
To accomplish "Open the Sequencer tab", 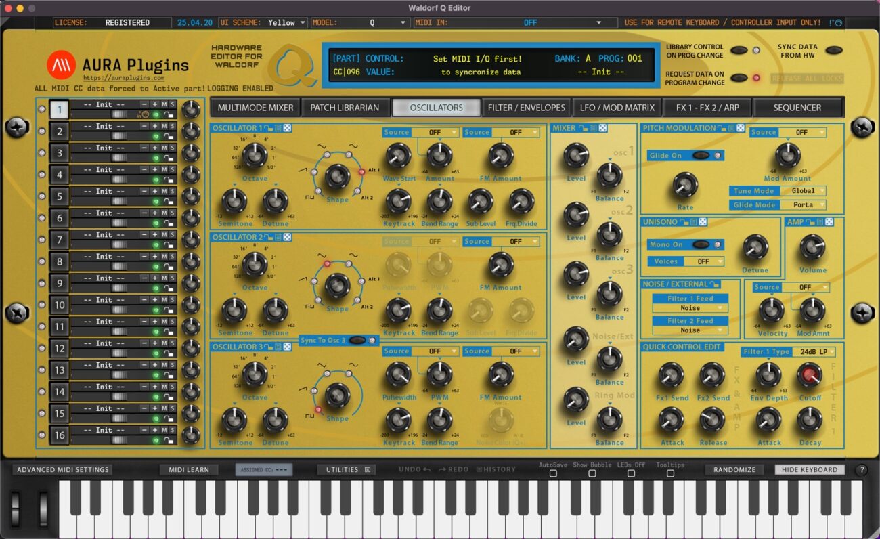I will point(797,108).
